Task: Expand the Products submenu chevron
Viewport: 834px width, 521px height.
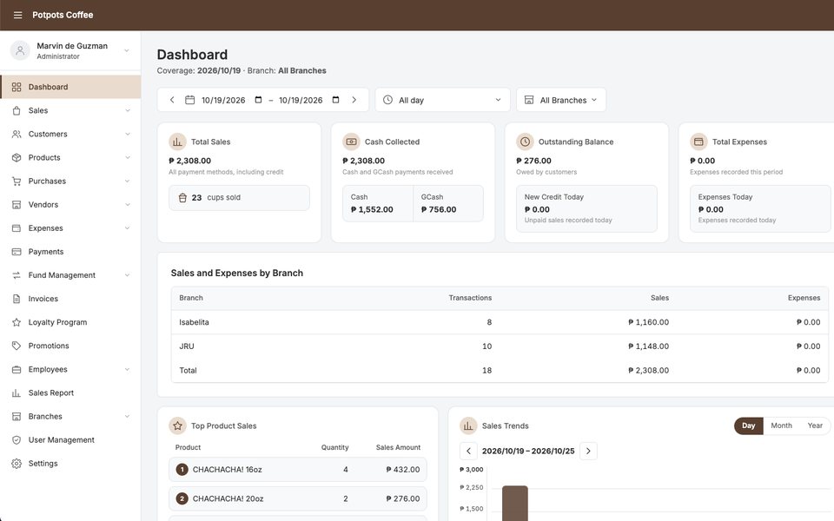Action: point(128,157)
